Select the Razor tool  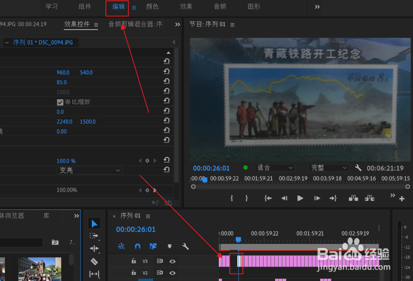94,261
